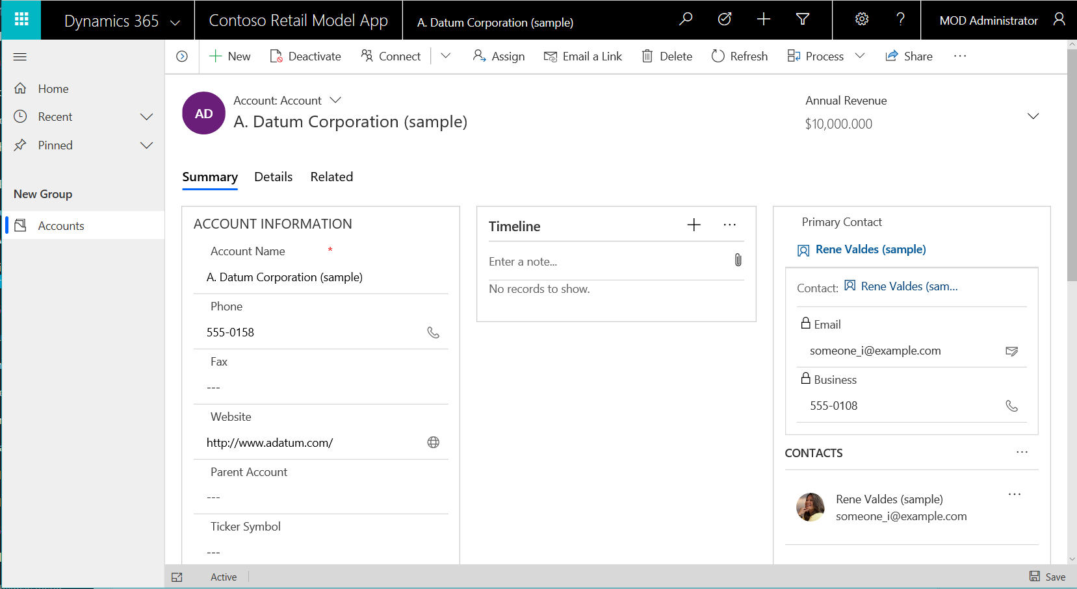Attach a file using the paperclip icon
Image resolution: width=1077 pixels, height=589 pixels.
738,260
